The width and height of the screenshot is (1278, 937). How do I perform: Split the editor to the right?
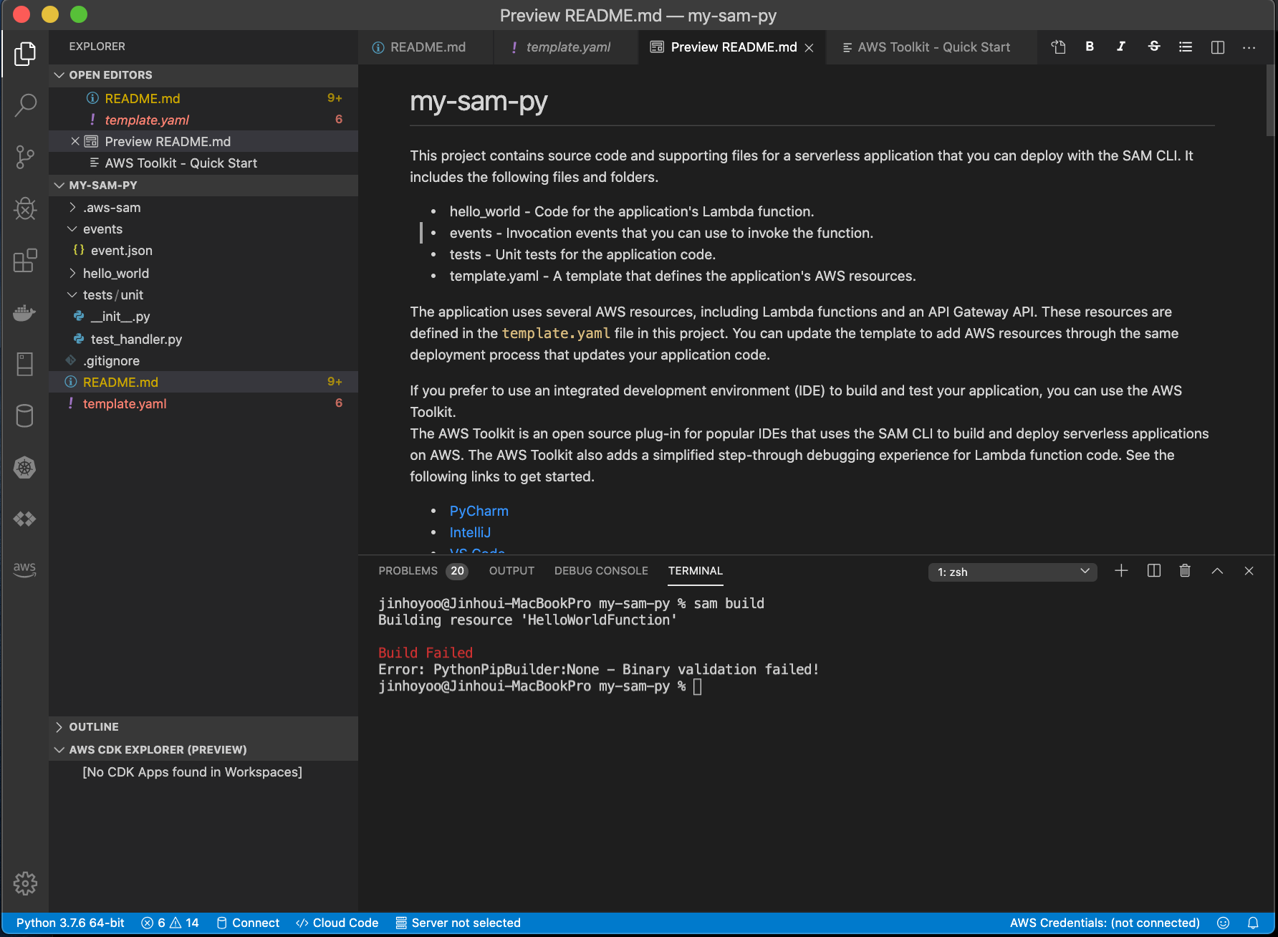click(1217, 47)
